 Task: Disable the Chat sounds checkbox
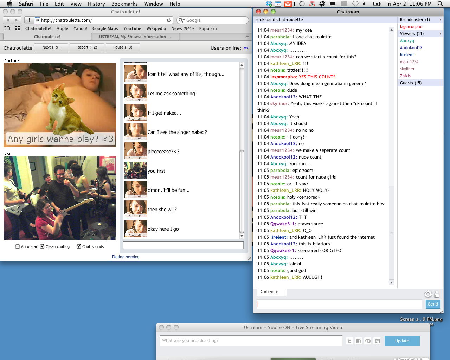click(x=79, y=246)
